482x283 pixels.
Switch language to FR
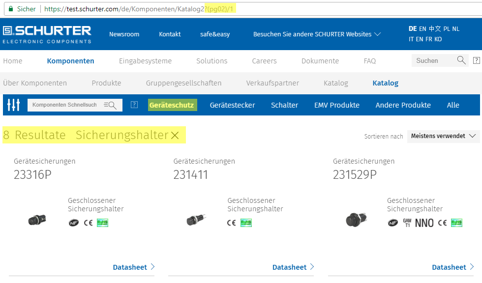(428, 39)
